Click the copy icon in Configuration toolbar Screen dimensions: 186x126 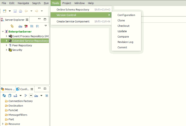[10, 95]
